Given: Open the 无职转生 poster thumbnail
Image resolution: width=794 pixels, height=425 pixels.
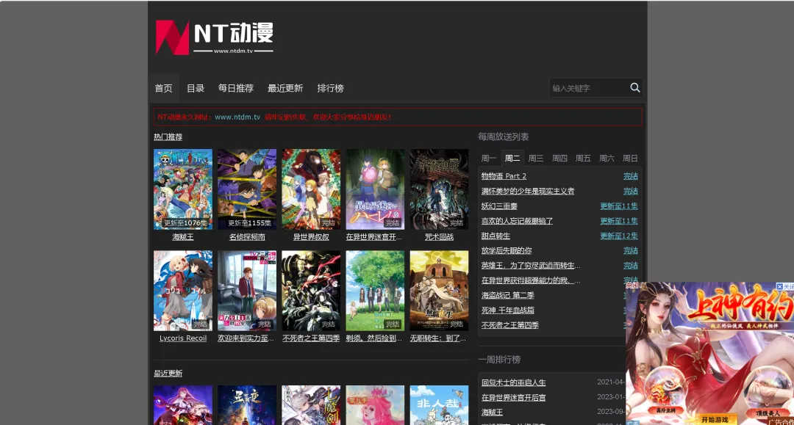Looking at the screenshot, I should point(439,291).
